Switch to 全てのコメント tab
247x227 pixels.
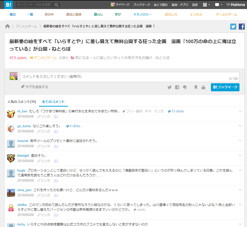pos(53,102)
